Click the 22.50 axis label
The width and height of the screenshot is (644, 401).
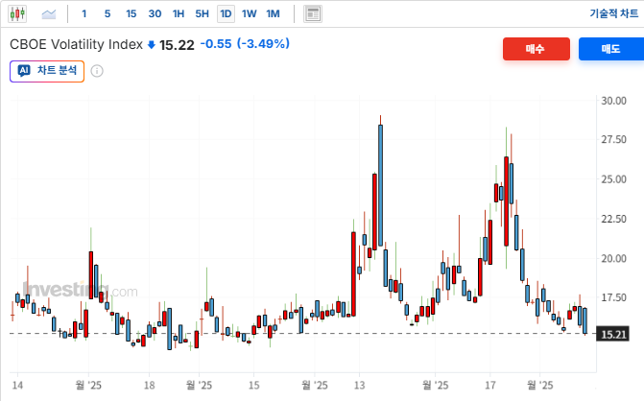(613, 219)
